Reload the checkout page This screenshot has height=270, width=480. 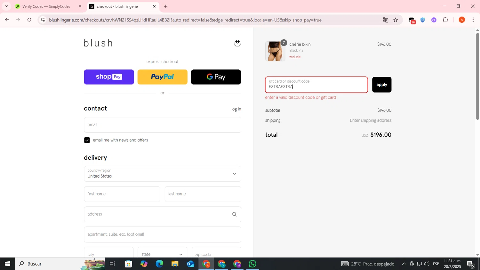[29, 20]
